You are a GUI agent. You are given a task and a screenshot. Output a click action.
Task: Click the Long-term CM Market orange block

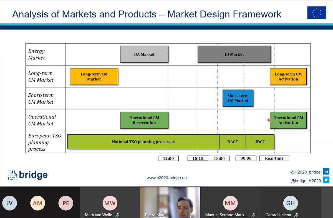(x=94, y=77)
